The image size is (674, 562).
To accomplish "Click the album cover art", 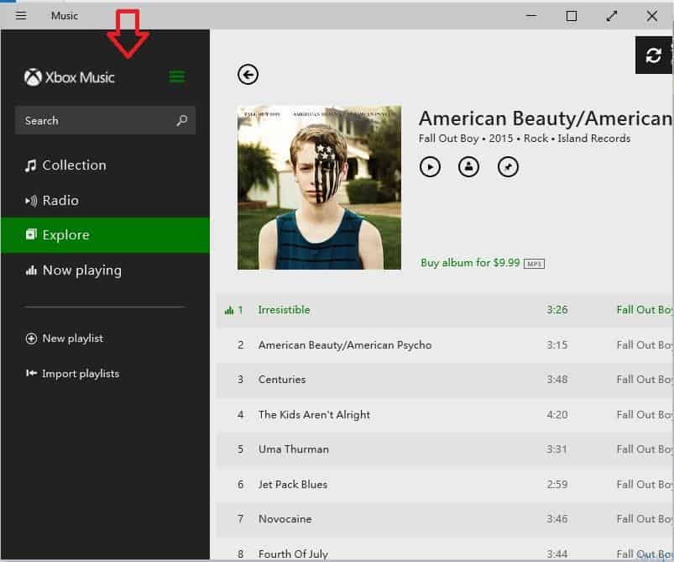I will point(320,187).
